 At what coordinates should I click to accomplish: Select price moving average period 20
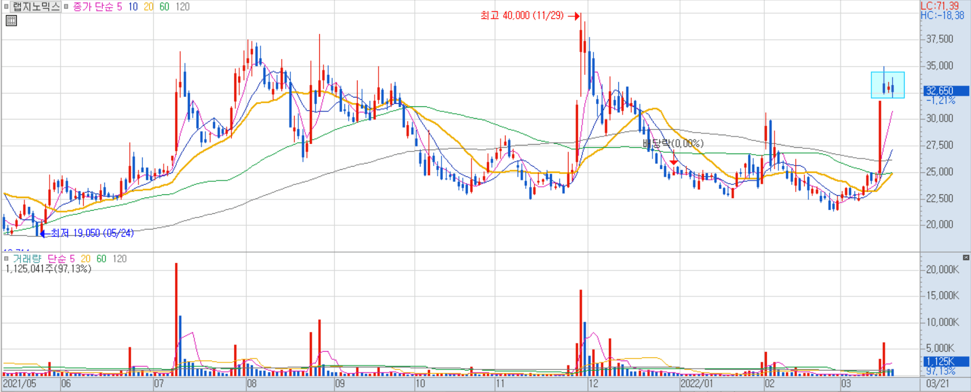coord(148,7)
